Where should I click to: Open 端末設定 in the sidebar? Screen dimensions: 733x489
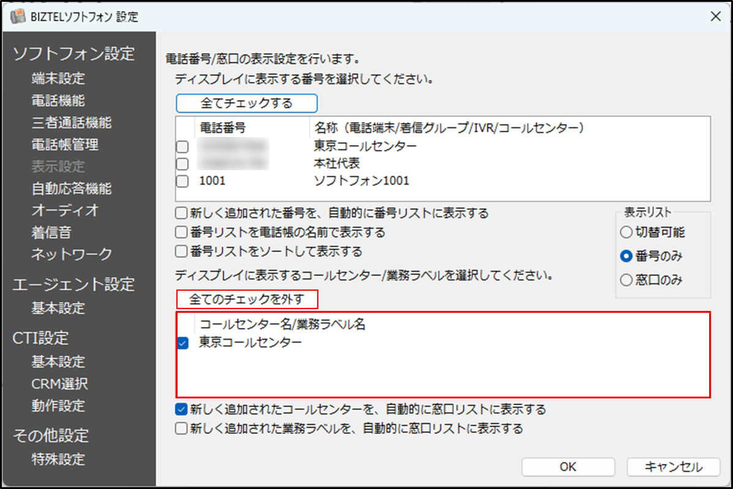58,78
